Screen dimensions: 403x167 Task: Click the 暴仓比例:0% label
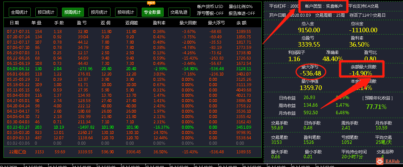[x=240, y=6]
